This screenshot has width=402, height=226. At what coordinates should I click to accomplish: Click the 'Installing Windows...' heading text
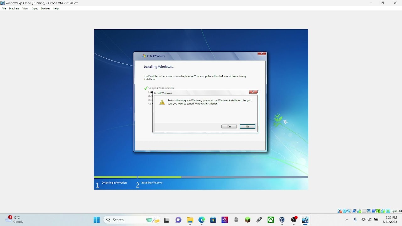click(x=159, y=67)
